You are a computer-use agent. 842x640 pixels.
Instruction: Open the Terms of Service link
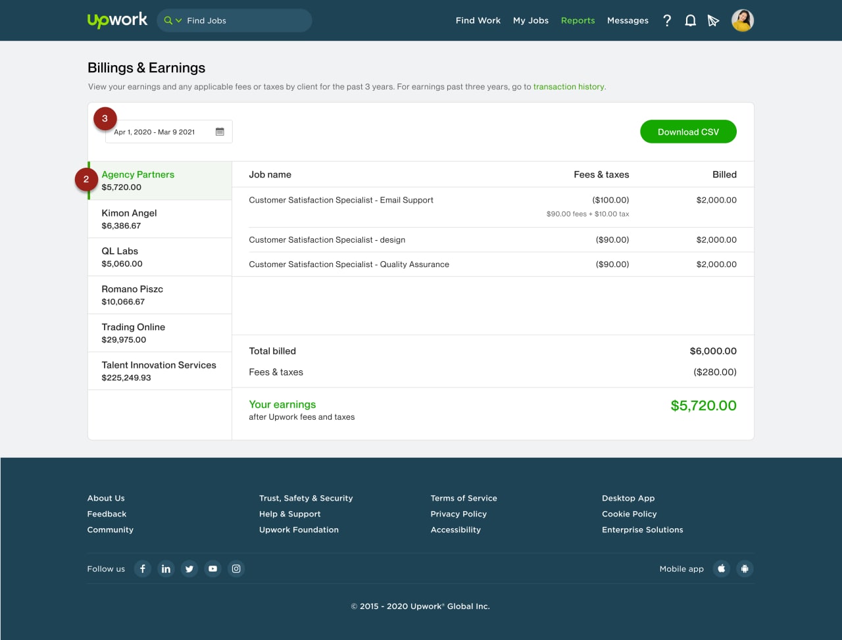click(464, 498)
